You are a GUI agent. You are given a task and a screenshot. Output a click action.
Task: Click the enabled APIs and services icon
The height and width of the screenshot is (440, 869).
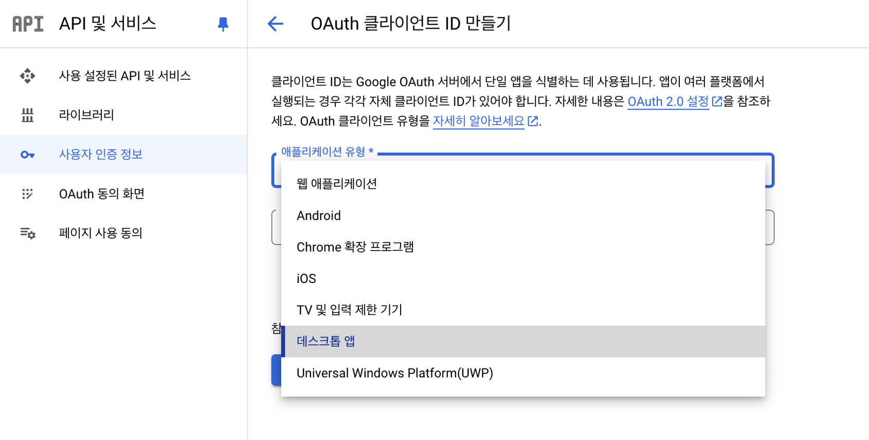coord(28,76)
